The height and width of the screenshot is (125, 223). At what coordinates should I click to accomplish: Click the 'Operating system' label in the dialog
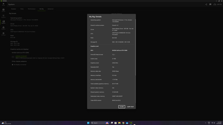[x=95, y=20]
